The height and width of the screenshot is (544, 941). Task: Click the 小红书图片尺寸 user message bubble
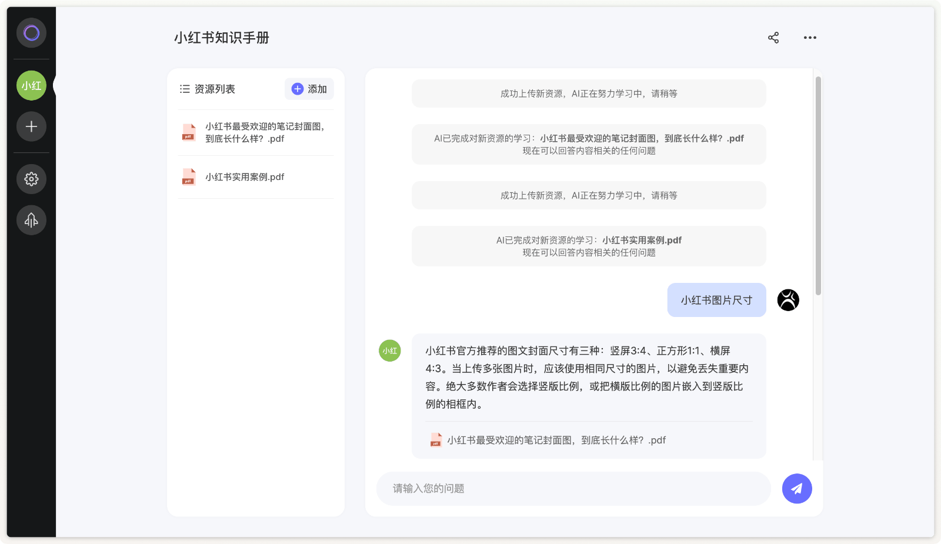(x=716, y=300)
